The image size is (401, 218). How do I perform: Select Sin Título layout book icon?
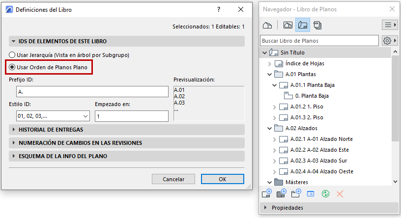coord(274,53)
